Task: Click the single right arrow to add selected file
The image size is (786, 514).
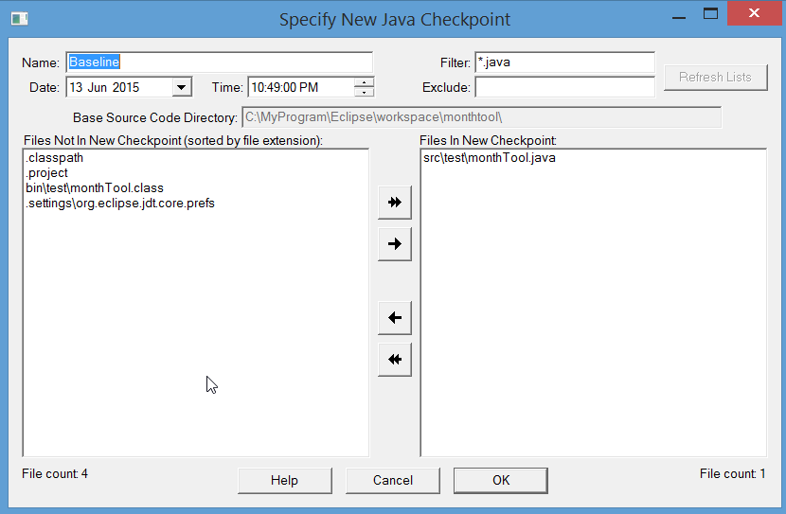Action: [x=395, y=244]
